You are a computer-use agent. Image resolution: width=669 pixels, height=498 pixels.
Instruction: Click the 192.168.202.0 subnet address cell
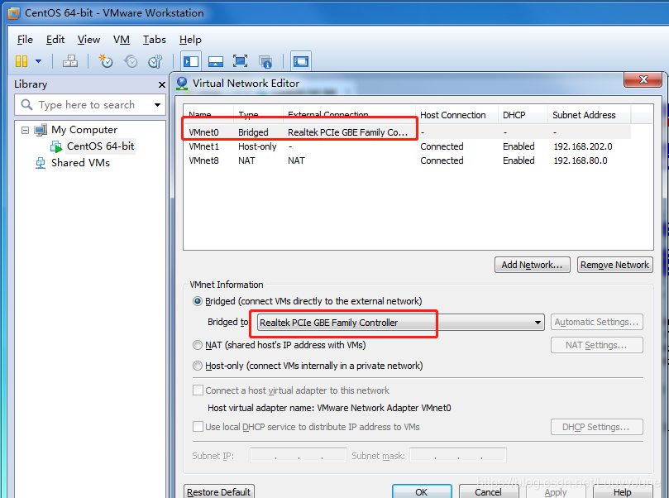(x=583, y=146)
